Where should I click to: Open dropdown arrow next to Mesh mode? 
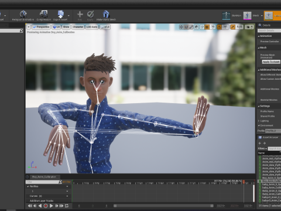[262, 16]
